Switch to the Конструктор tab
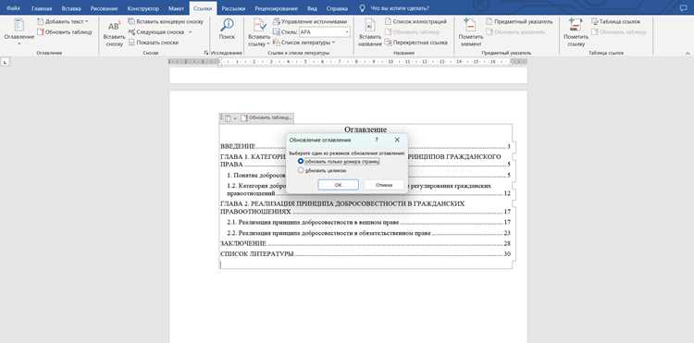The image size is (694, 343). [x=143, y=8]
